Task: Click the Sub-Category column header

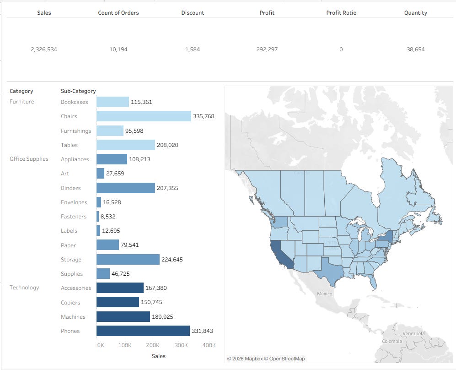Action: [78, 91]
